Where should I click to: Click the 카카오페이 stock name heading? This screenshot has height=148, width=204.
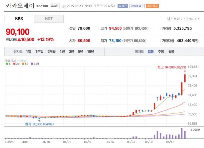[x=20, y=6]
